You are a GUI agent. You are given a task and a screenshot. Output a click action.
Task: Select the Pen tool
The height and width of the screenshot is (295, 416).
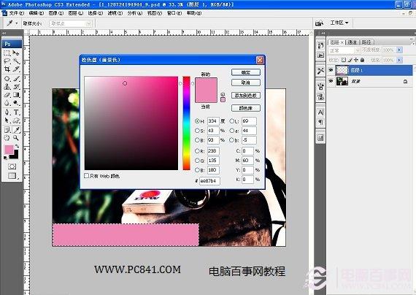tap(7, 112)
